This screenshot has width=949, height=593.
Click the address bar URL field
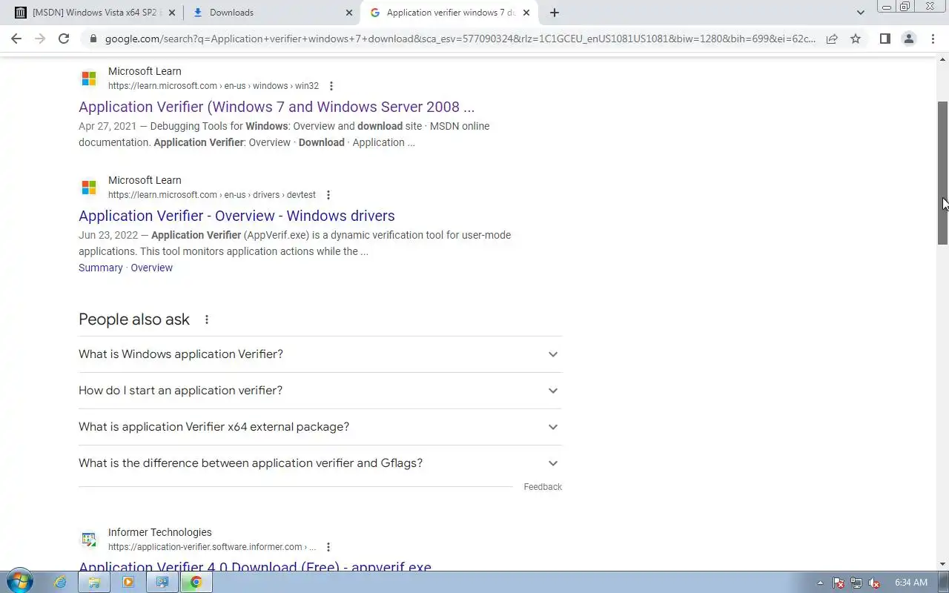pyautogui.click(x=460, y=39)
